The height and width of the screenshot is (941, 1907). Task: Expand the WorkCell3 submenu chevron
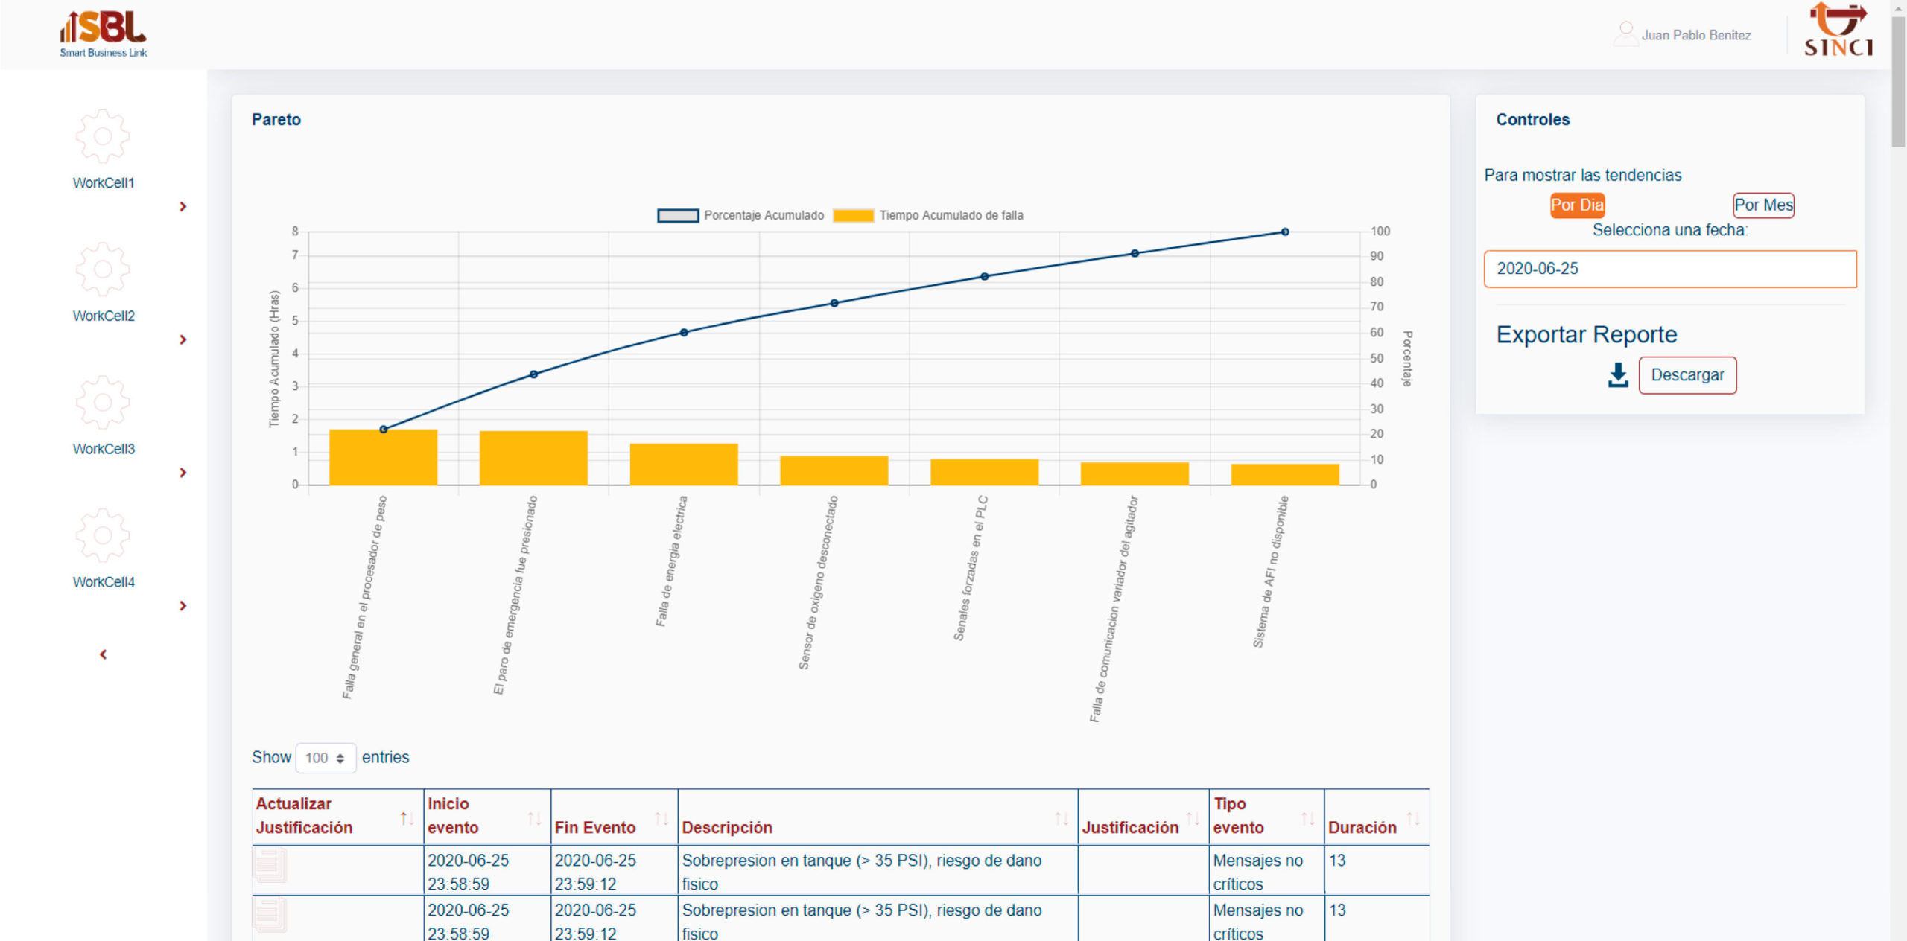183,473
